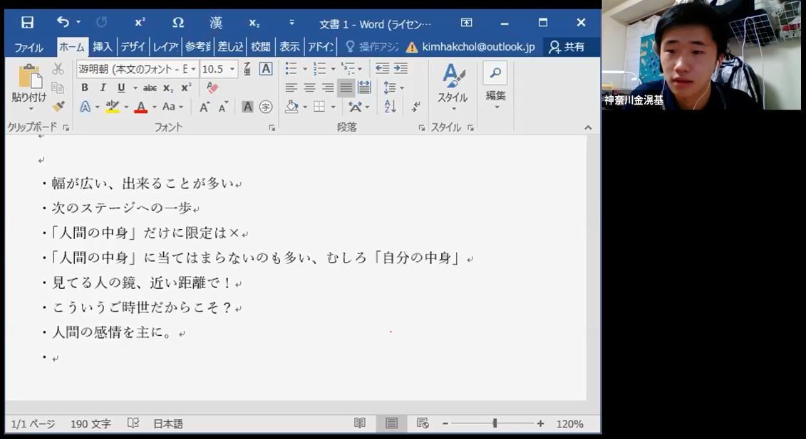Click the Sort (A-Z) icon
The height and width of the screenshot is (439, 806).
point(390,107)
